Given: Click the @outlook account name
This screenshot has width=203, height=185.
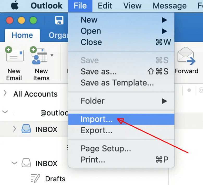Looking at the screenshot, I should (x=54, y=113).
